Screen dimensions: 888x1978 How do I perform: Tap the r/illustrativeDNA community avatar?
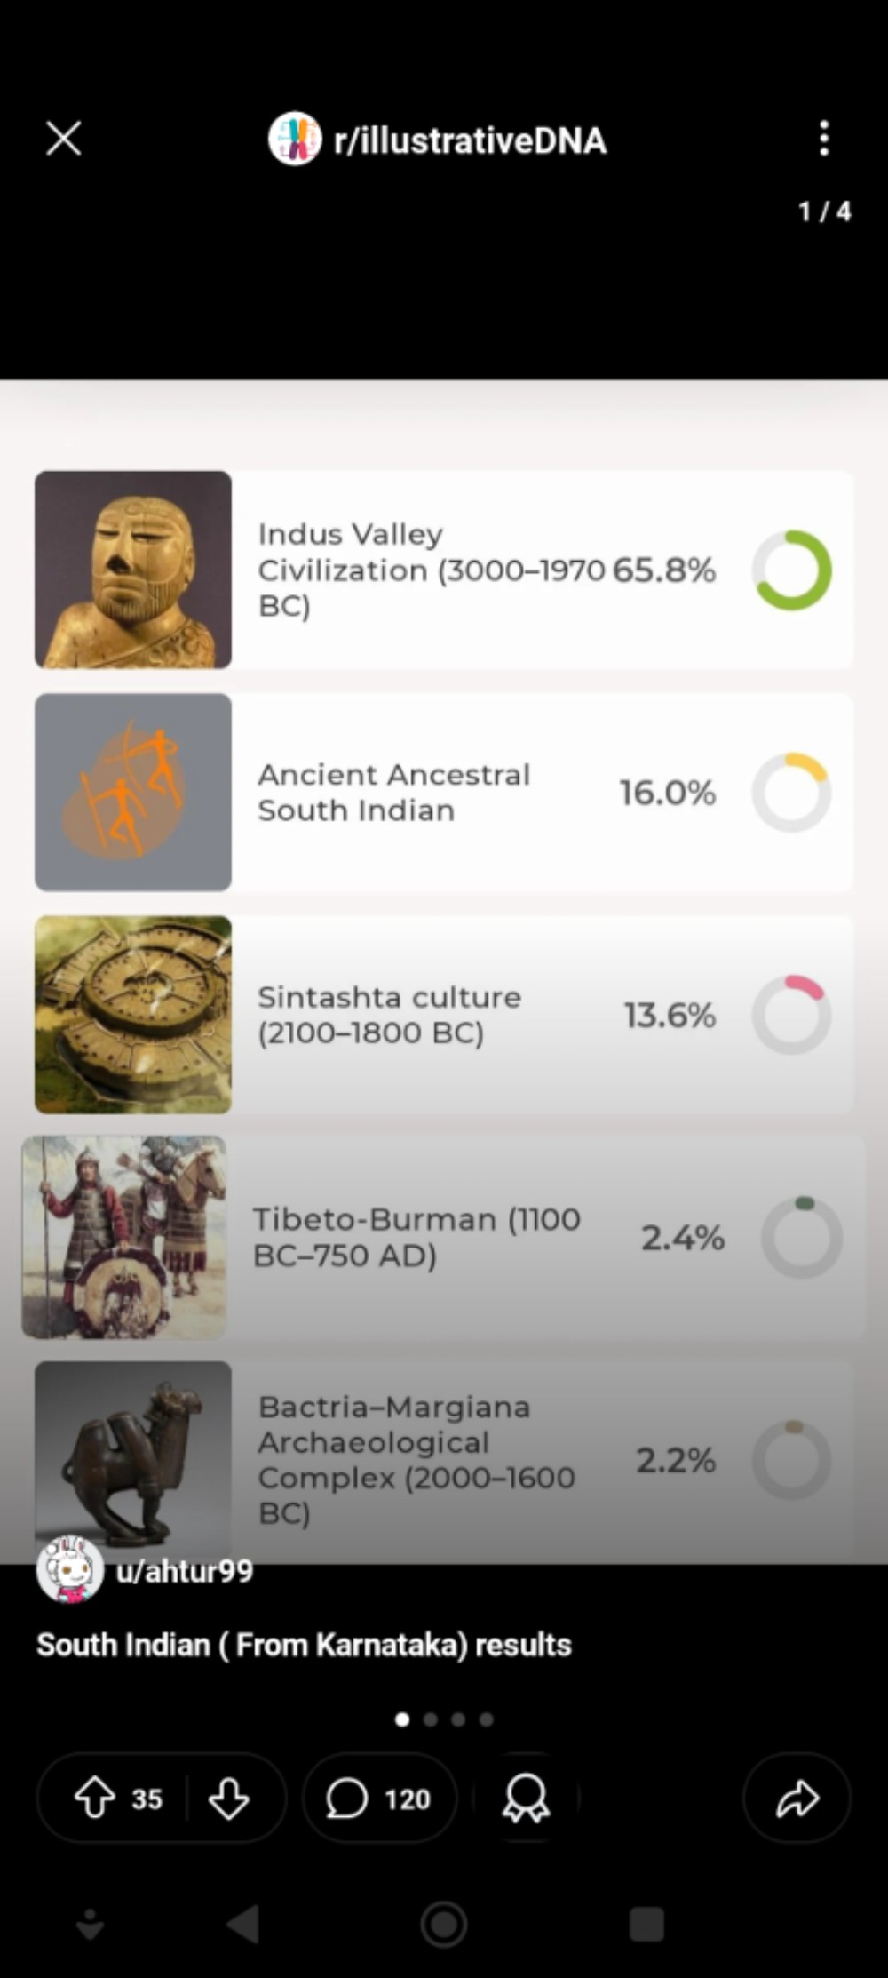[x=295, y=139]
